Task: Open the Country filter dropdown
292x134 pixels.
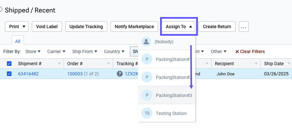Action: 114,51
